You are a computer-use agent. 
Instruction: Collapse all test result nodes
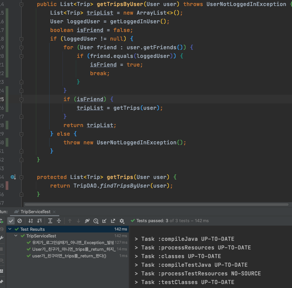59,221
